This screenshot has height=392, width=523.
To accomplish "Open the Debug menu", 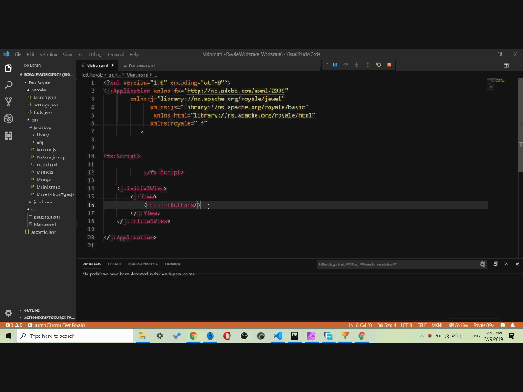I will pos(95,54).
